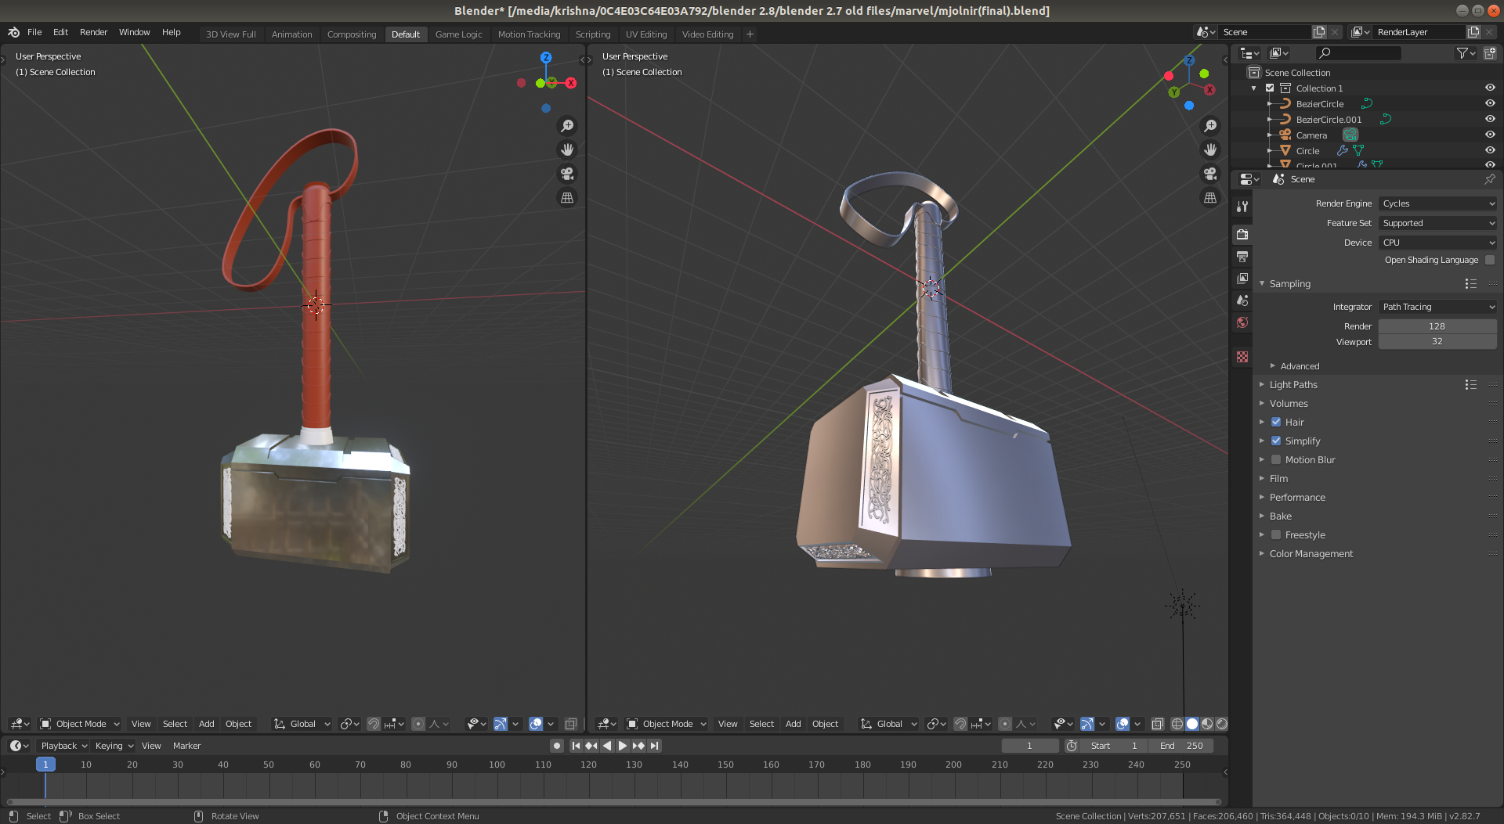Switch to the UV Editing workspace tab

click(x=646, y=34)
